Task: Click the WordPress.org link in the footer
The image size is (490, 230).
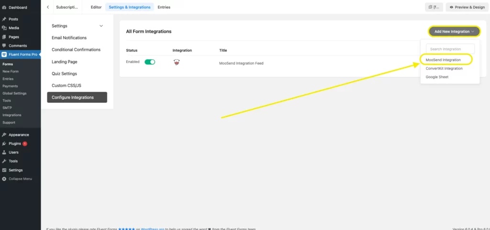Action: click(153, 229)
